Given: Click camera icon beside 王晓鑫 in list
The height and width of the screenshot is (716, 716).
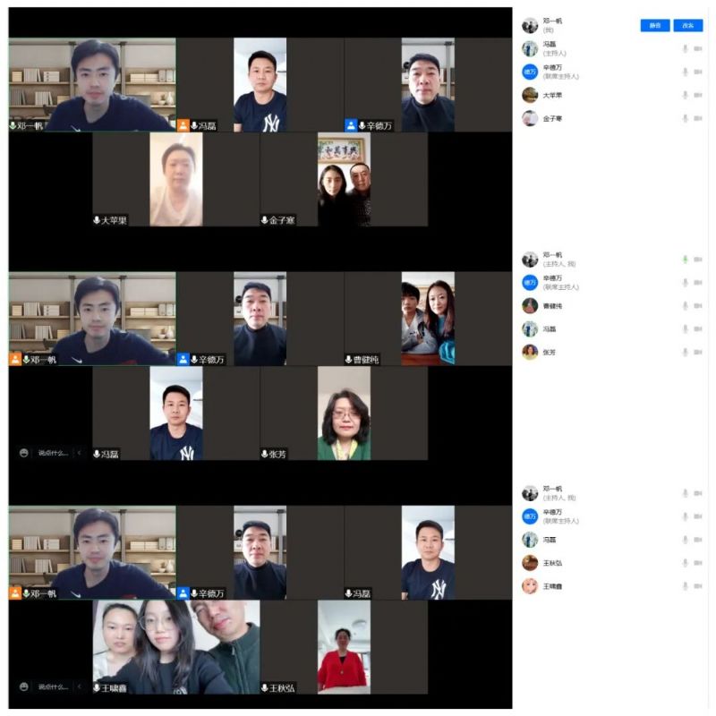Looking at the screenshot, I should pos(698,586).
